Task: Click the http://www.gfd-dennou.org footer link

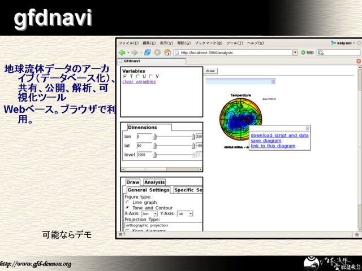Action: 35,264
